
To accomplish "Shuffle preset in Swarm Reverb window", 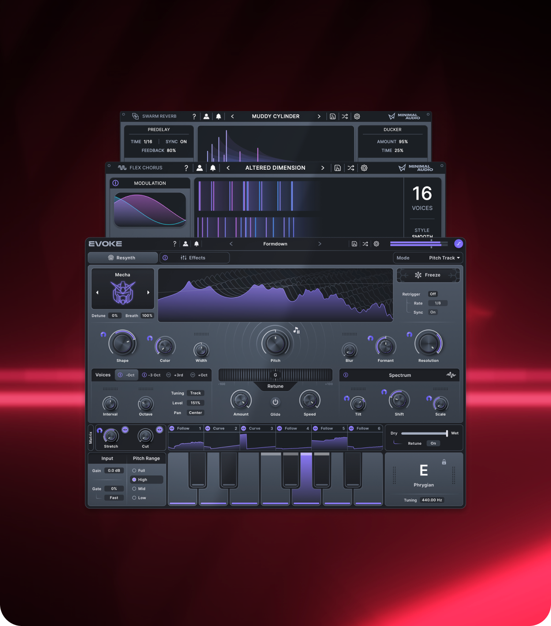I will pyautogui.click(x=345, y=117).
